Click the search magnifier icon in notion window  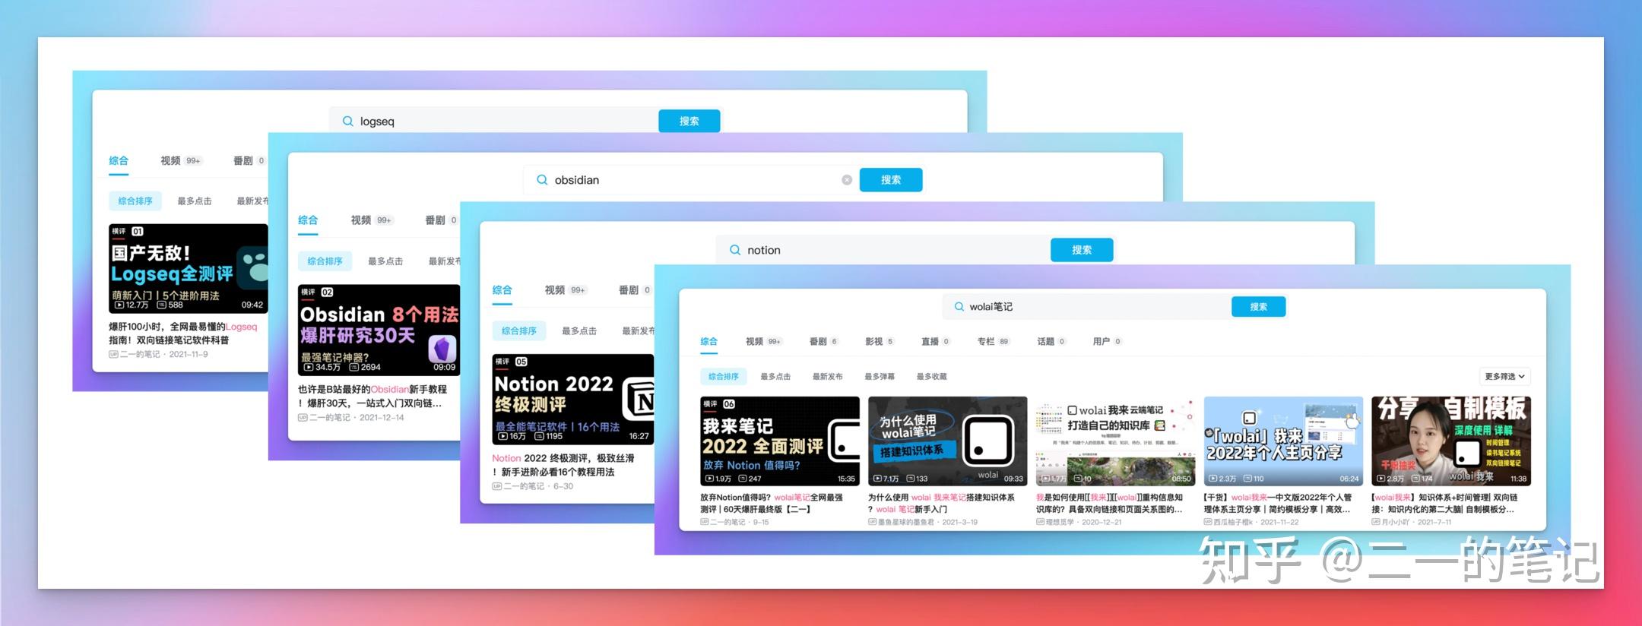[x=735, y=250]
